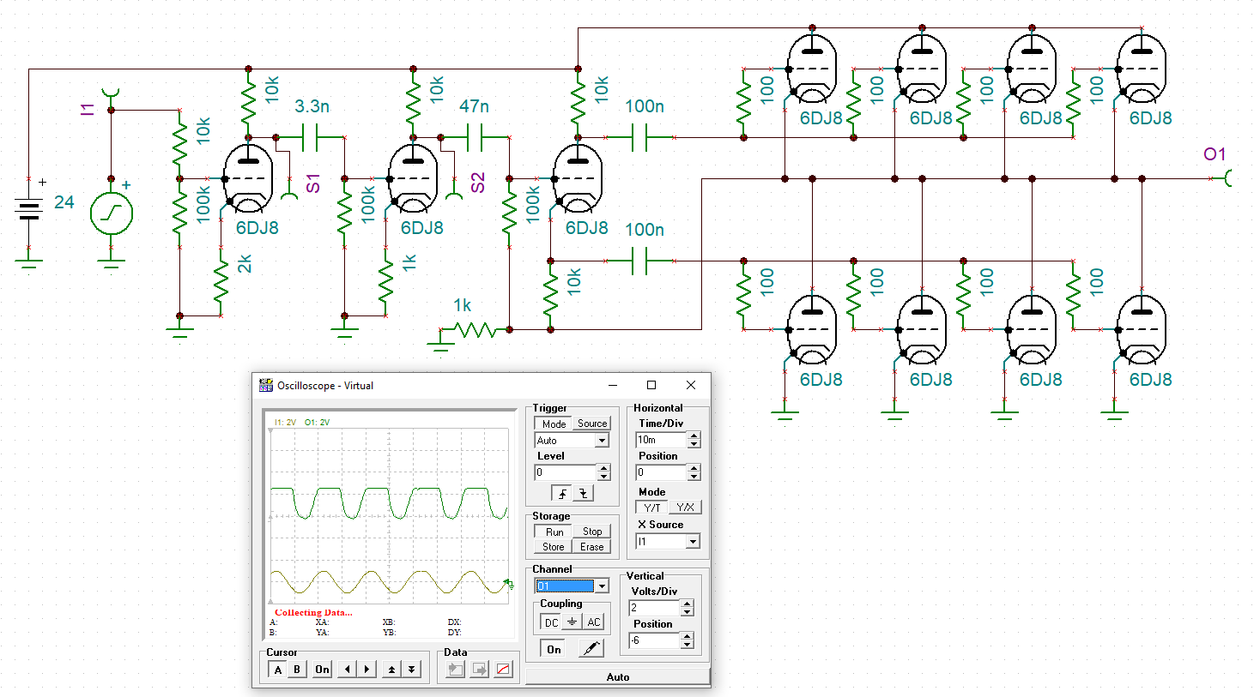1260x697 pixels.
Task: Choose ground coupling for the channel
Action: point(572,622)
